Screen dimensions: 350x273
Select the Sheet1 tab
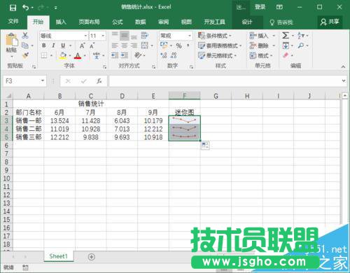pyautogui.click(x=59, y=256)
